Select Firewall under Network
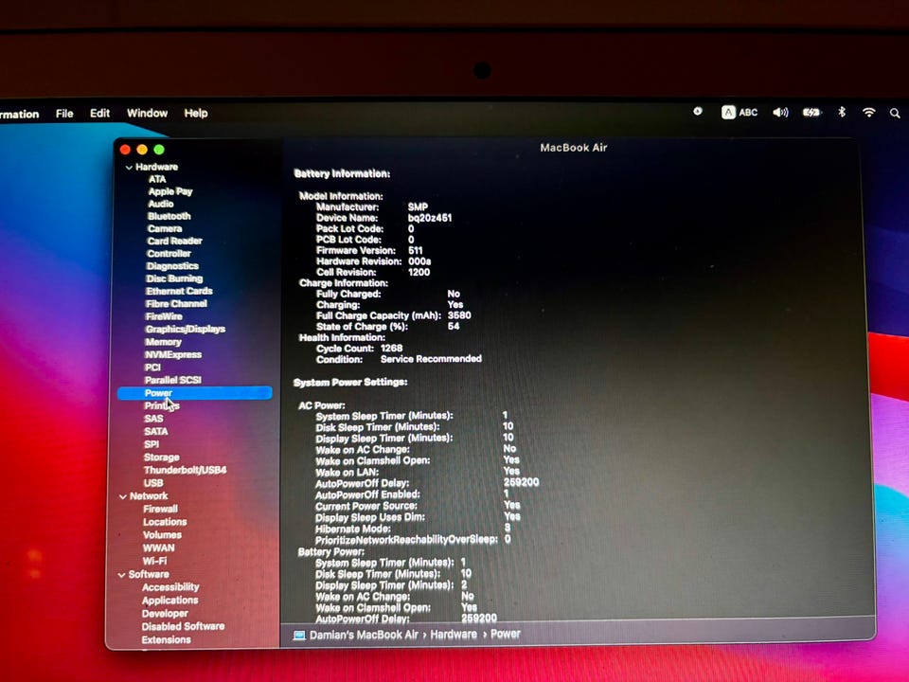Image resolution: width=909 pixels, height=682 pixels. 161,510
